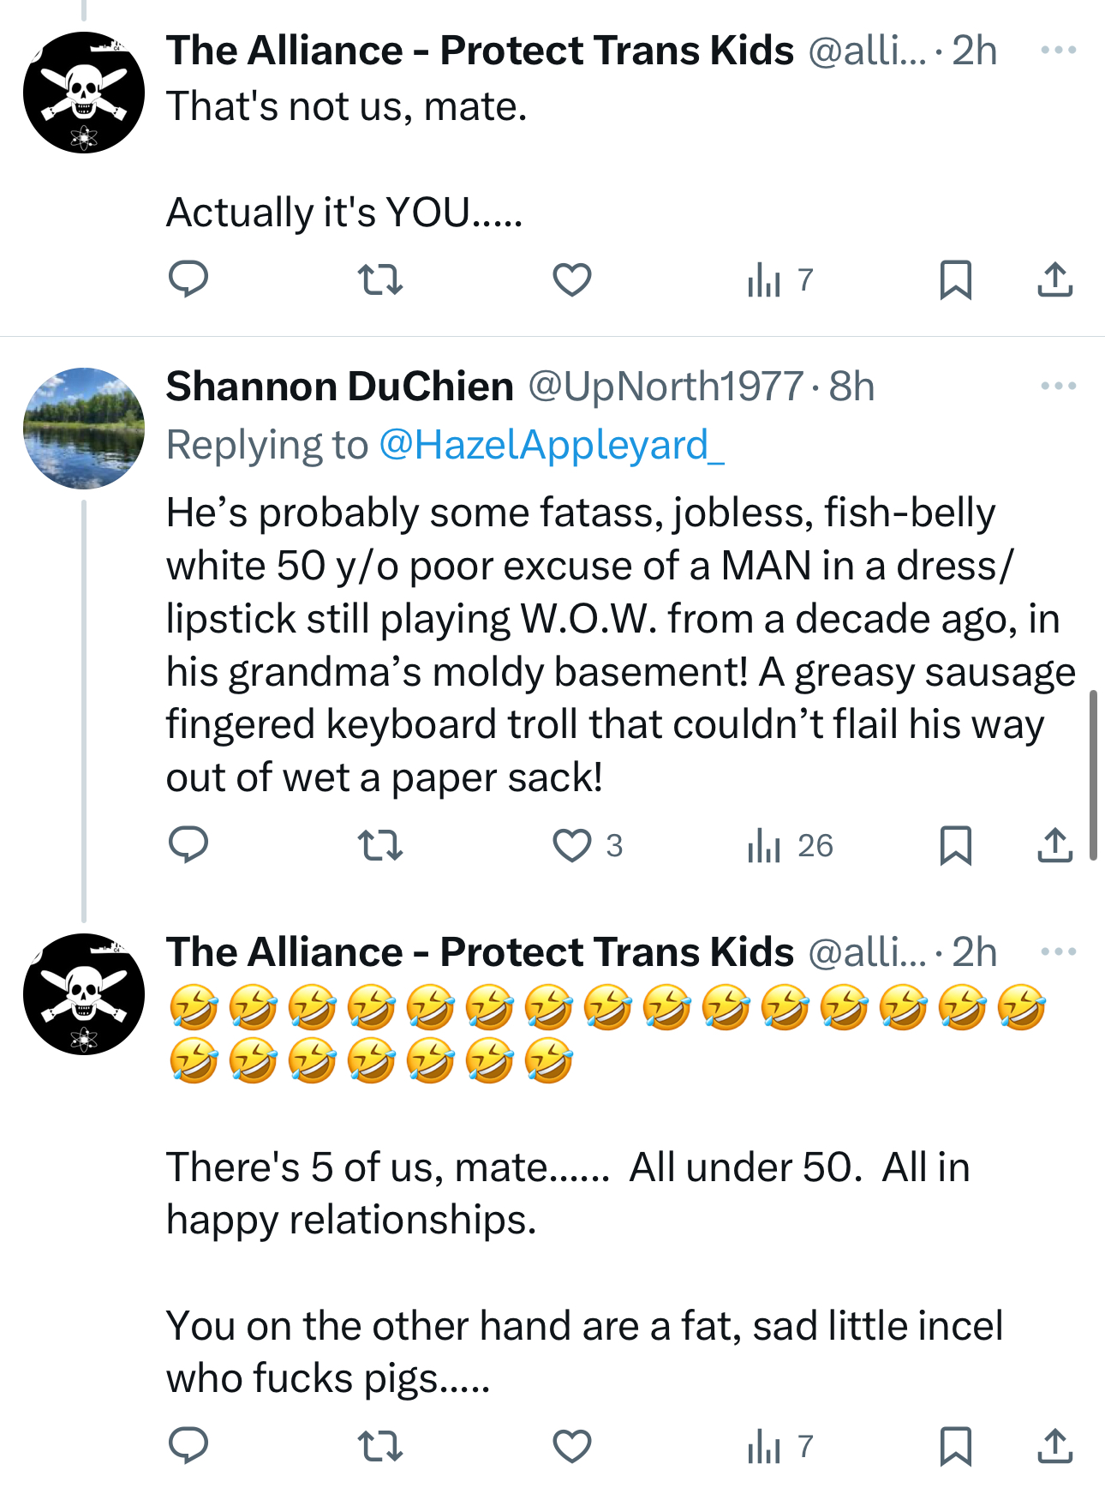Viewport: 1105px width, 1494px height.
Task: Open more options on the top Alliance tweet
Action: point(1058,50)
